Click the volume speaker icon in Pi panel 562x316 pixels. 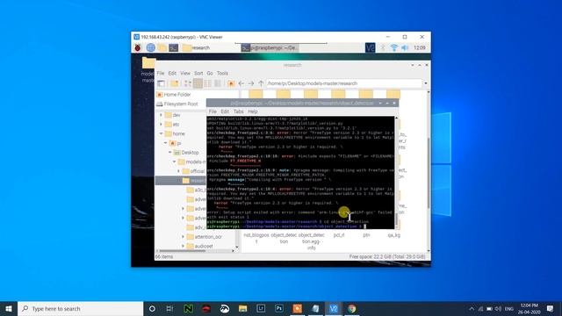(405, 47)
